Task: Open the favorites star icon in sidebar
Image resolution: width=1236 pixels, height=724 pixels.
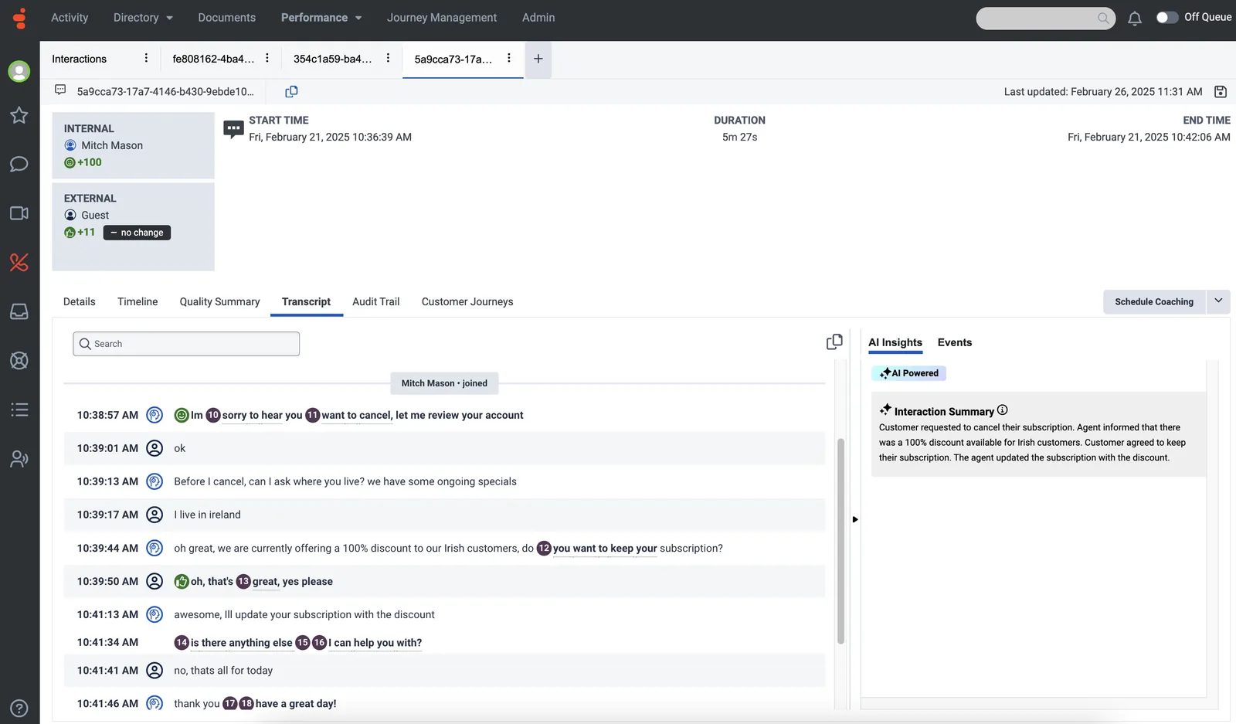Action: point(19,116)
